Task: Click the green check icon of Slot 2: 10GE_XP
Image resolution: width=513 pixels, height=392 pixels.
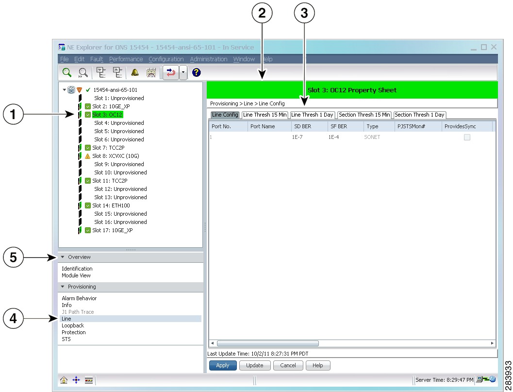Action: tap(88, 106)
